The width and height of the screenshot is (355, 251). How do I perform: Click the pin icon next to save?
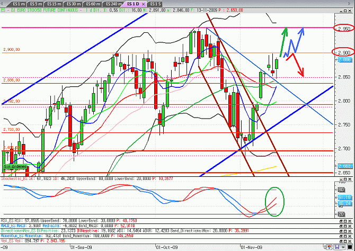342,247
